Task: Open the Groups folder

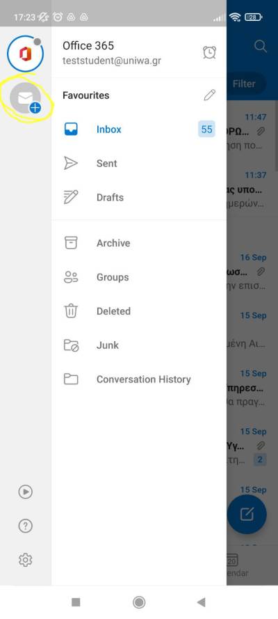Action: [139, 277]
